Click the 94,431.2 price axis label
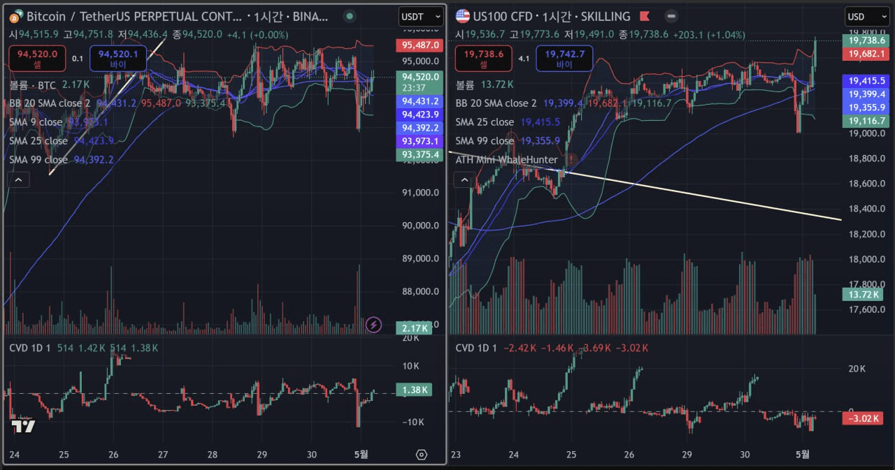895x470 pixels. (421, 101)
